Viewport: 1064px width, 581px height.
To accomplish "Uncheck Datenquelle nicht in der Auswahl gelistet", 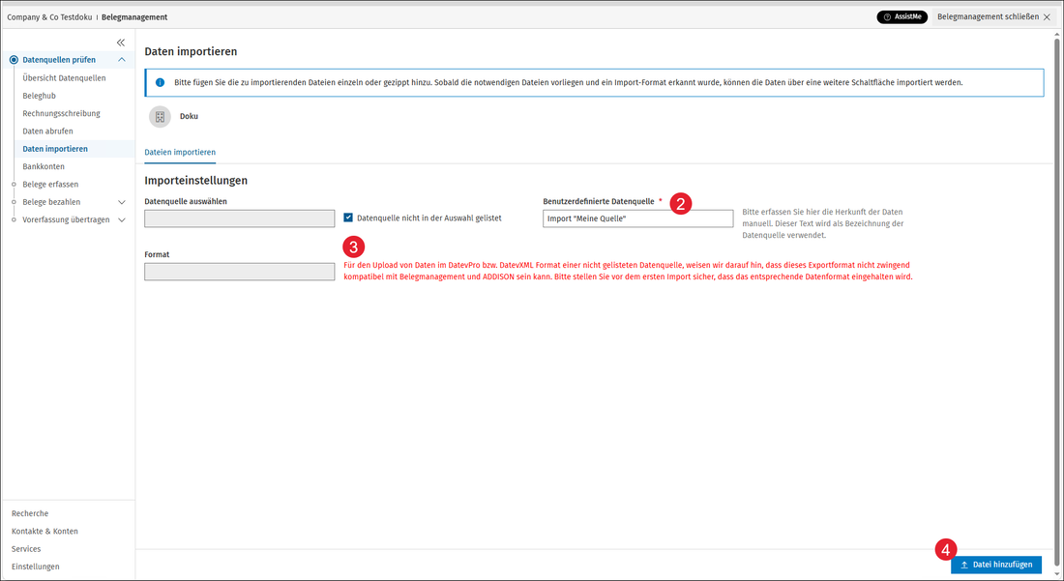I will coord(348,218).
